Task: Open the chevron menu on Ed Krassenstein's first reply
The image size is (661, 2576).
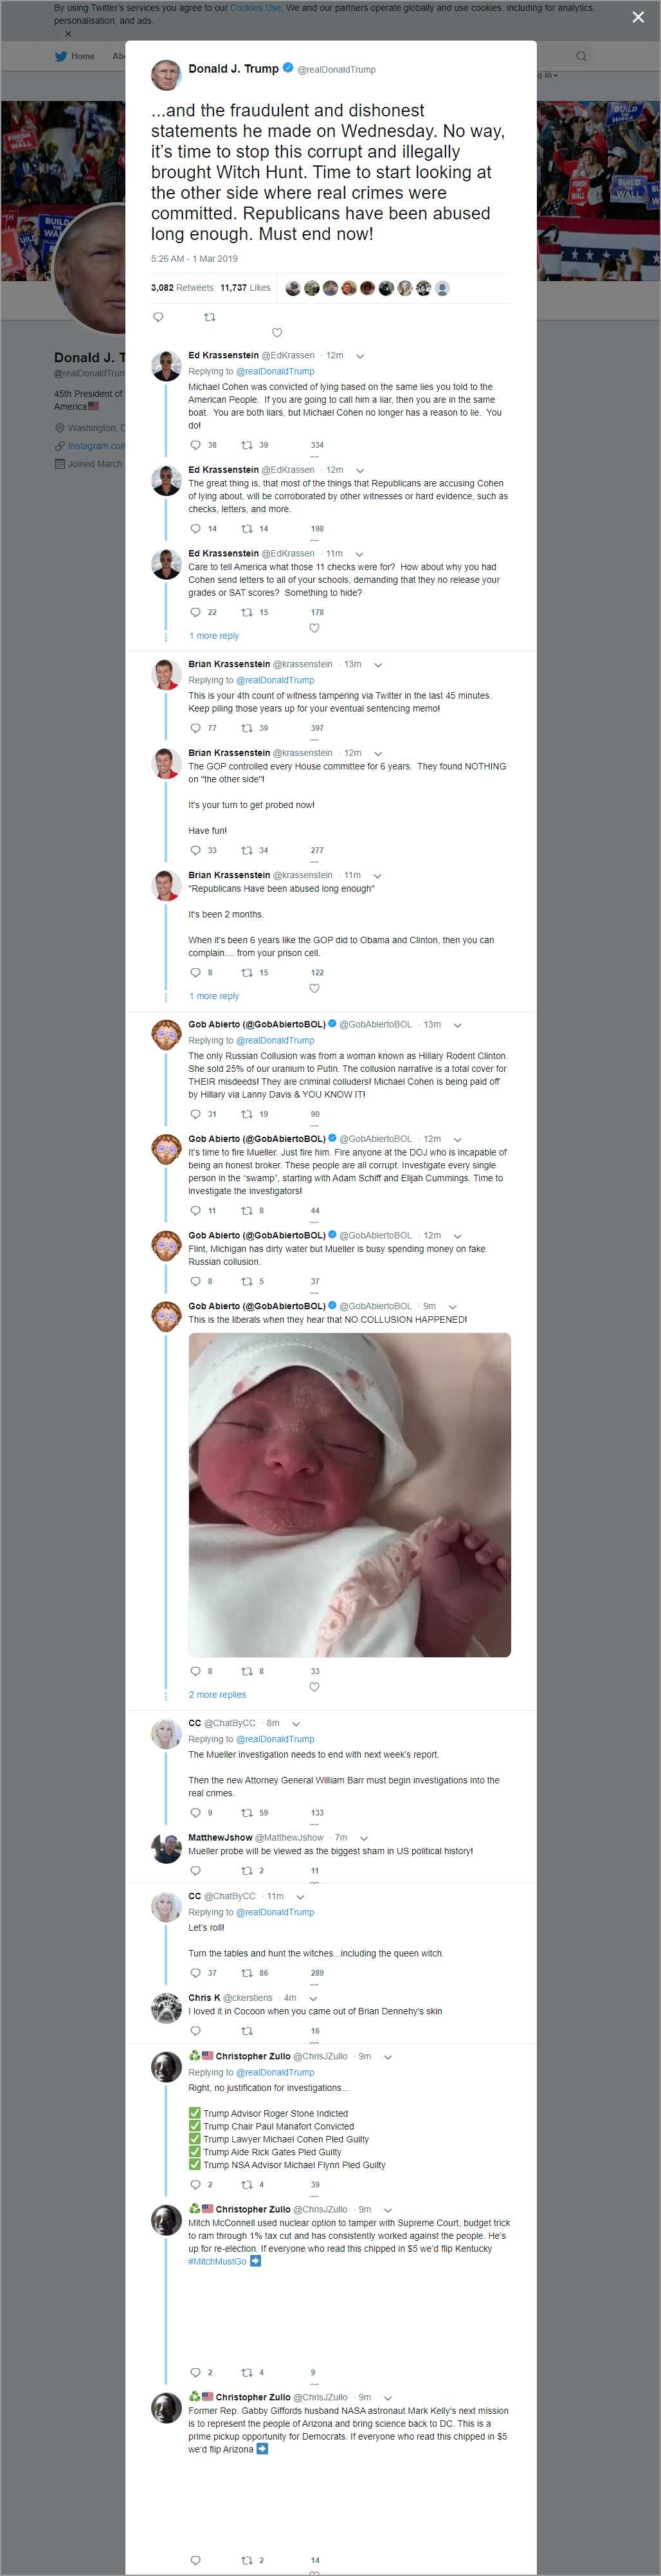Action: coord(360,356)
